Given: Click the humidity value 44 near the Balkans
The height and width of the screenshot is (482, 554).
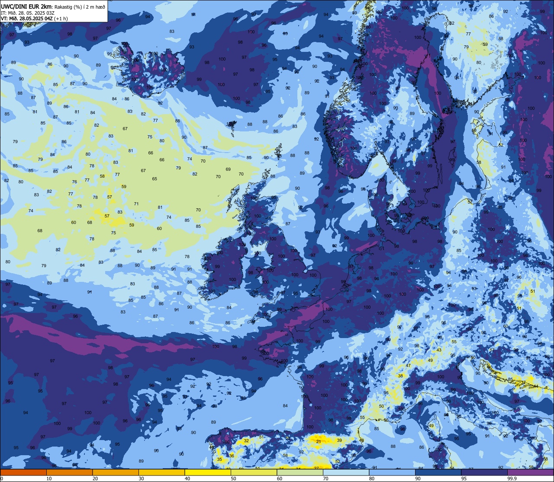Looking at the screenshot, I should tap(536, 386).
